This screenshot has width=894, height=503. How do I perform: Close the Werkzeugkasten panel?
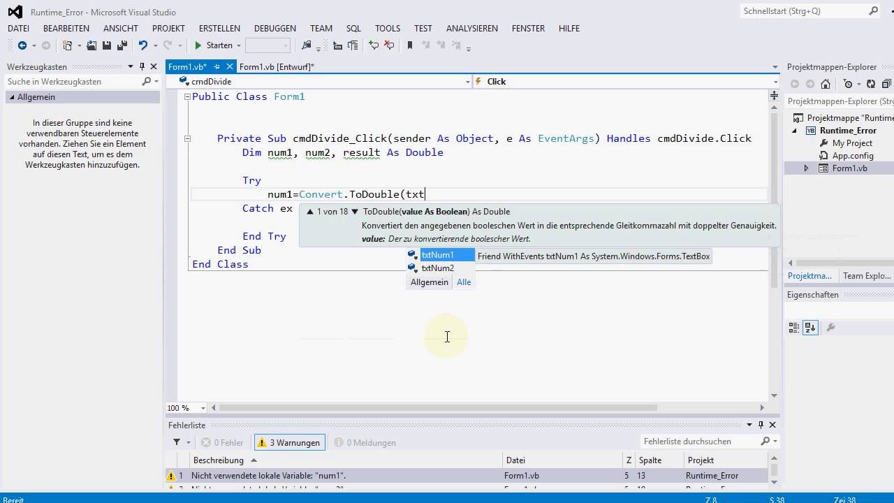(x=154, y=66)
